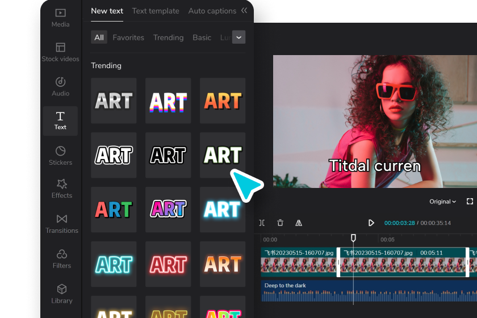This screenshot has width=477, height=318.
Task: Select the clip labeled 00:05:11
Action: pyautogui.click(x=403, y=262)
